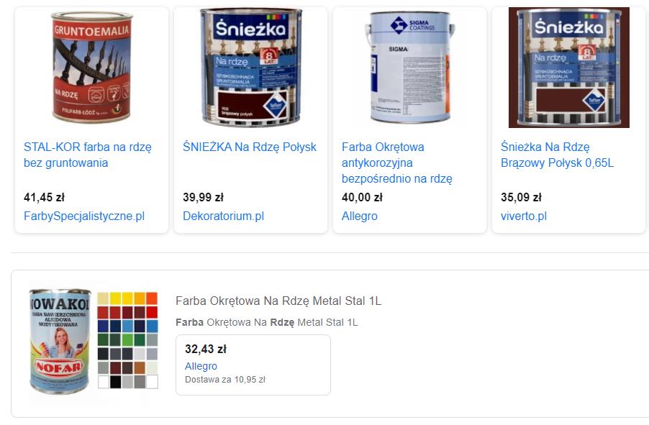Click the 41,45 zł price
The image size is (649, 425).
point(44,197)
